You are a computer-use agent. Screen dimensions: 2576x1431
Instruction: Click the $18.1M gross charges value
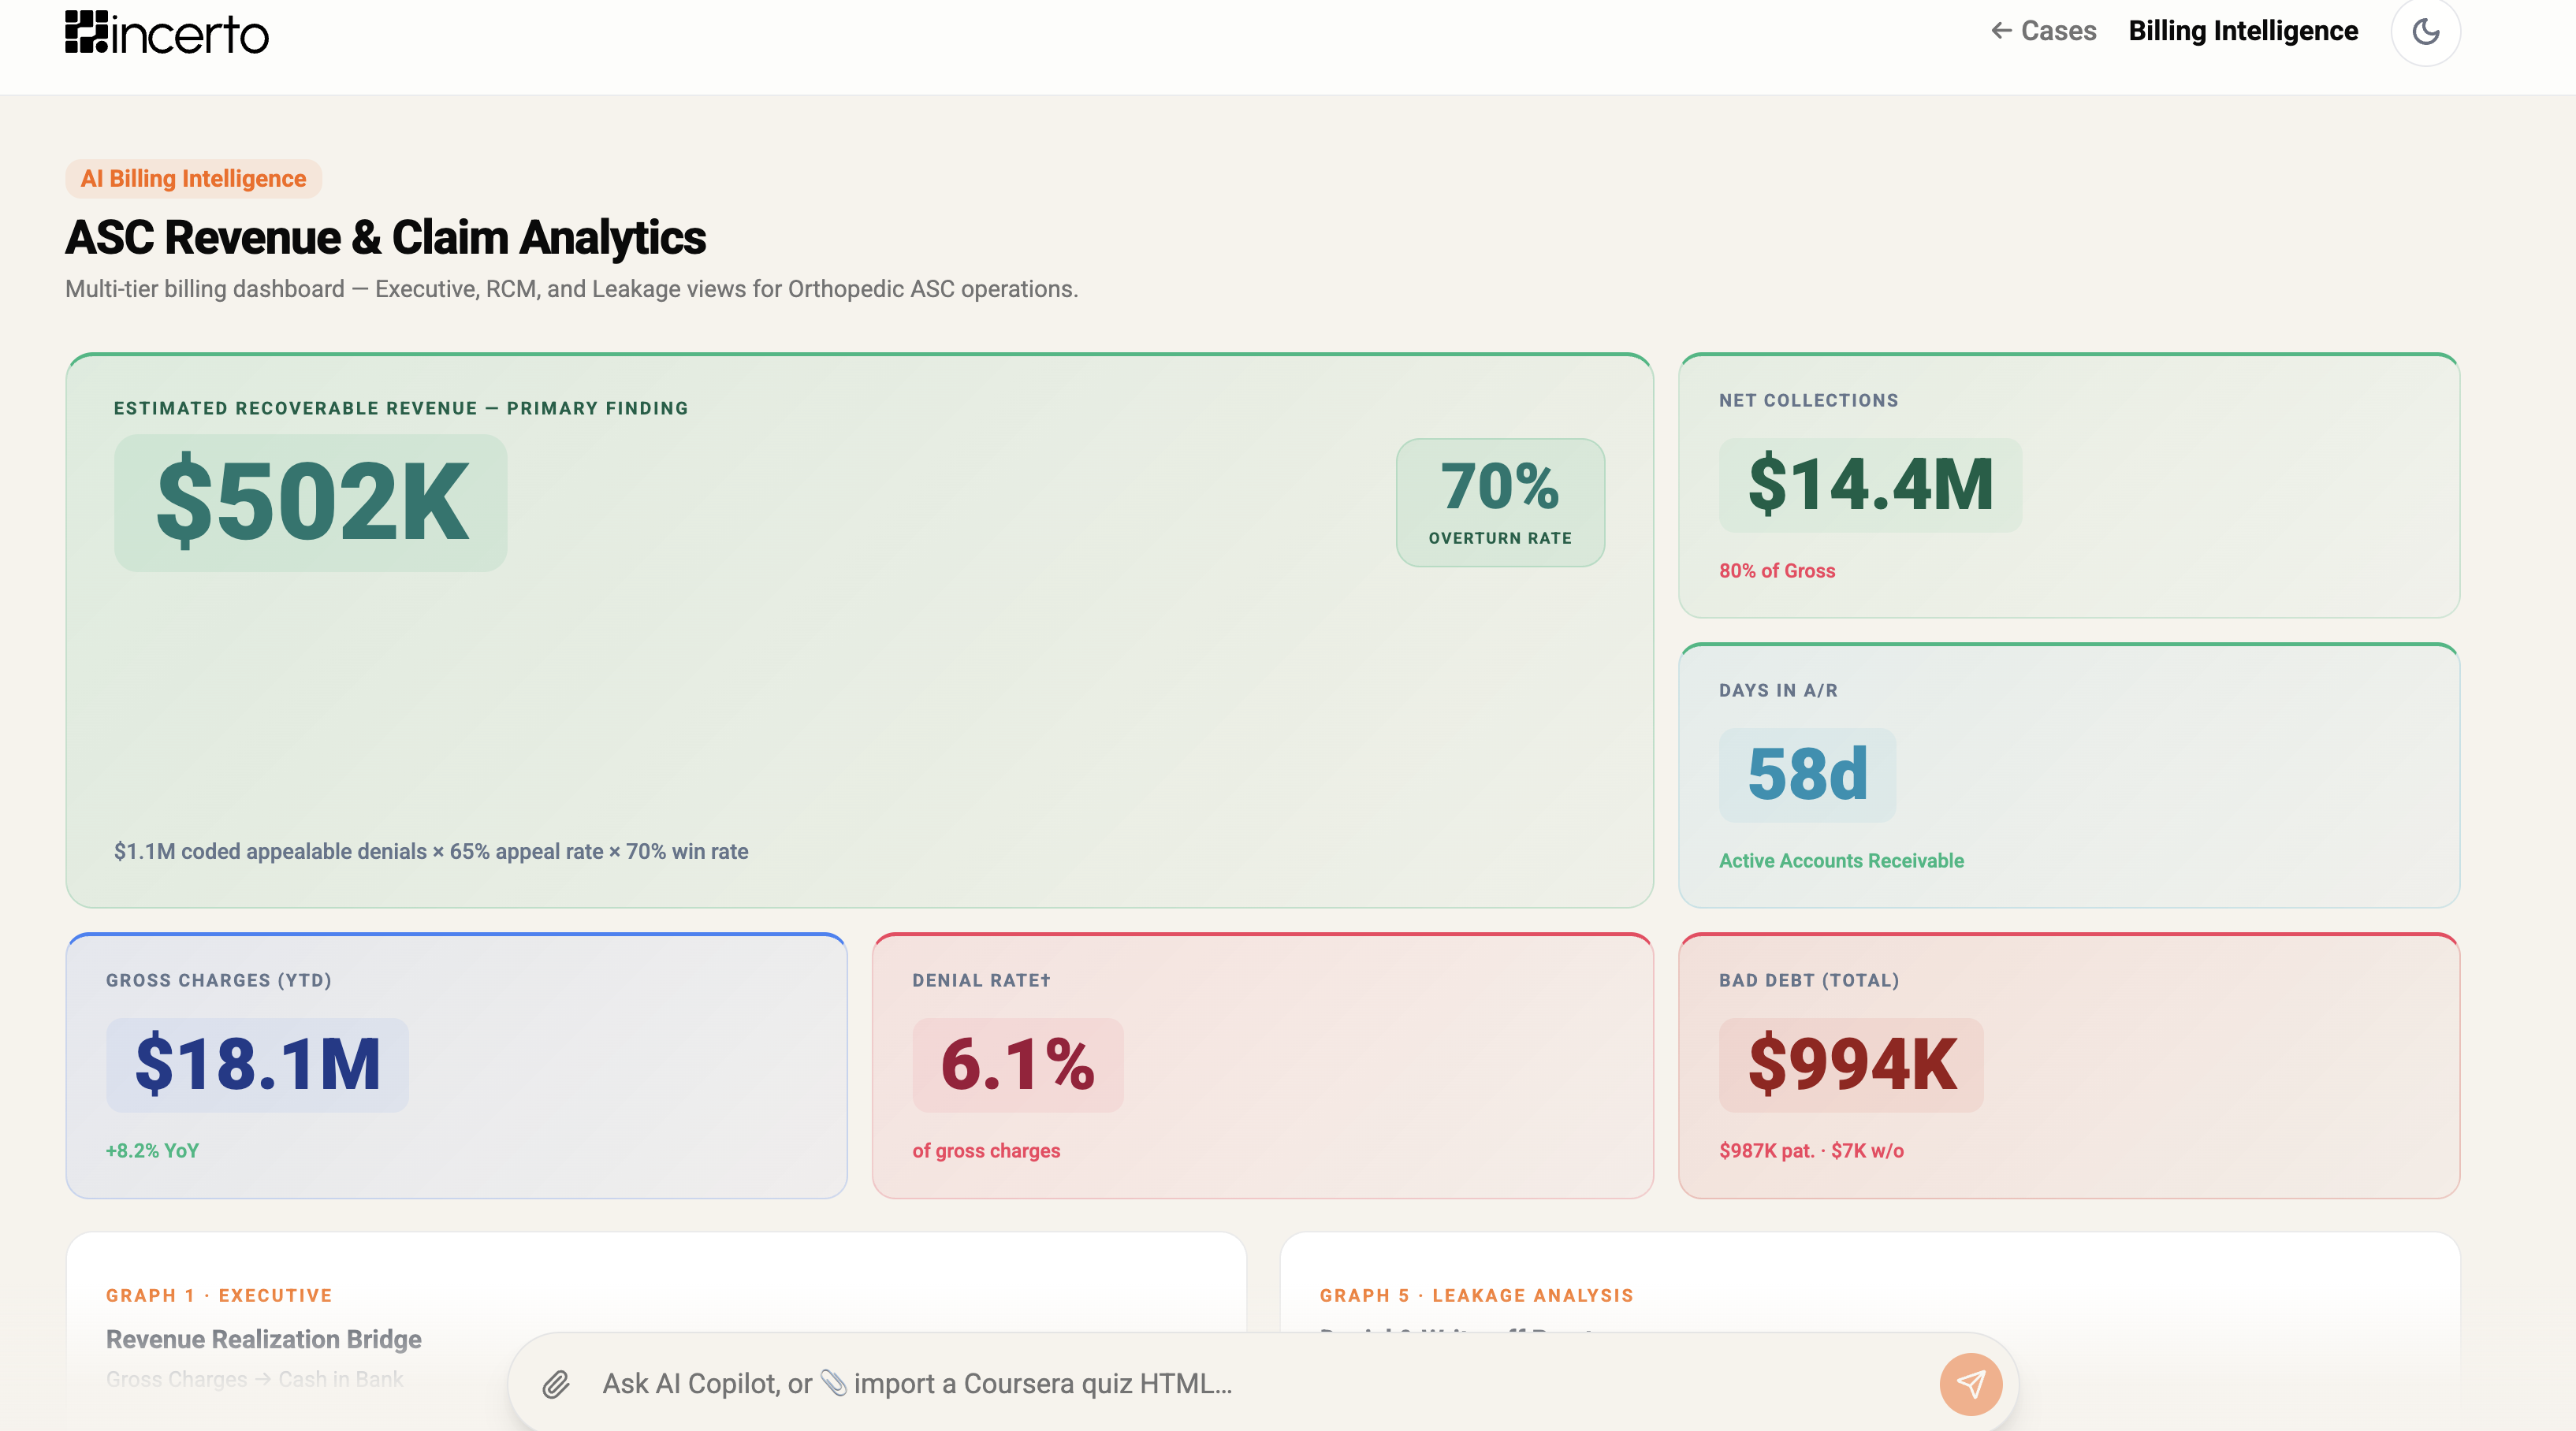coord(258,1065)
